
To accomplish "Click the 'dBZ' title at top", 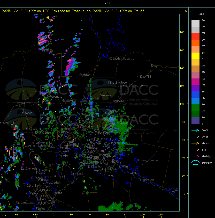I will tap(108, 4).
